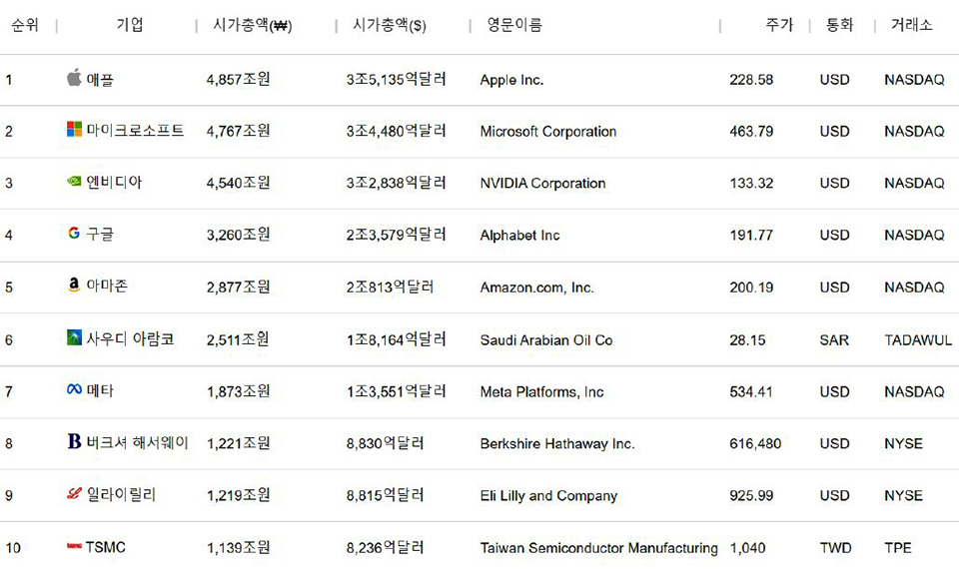Click the 통화 column header
The height and width of the screenshot is (576, 959).
coord(838,25)
